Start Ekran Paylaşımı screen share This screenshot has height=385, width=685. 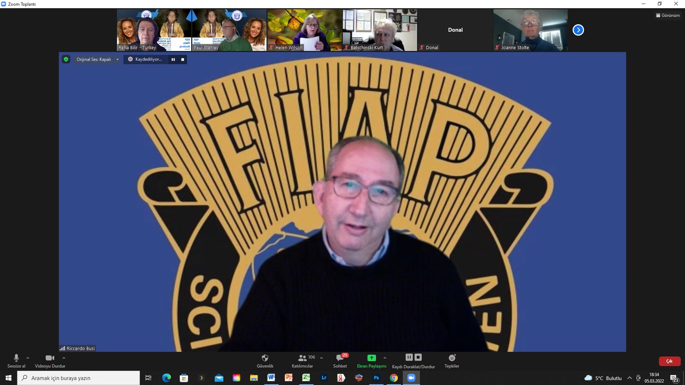(372, 361)
